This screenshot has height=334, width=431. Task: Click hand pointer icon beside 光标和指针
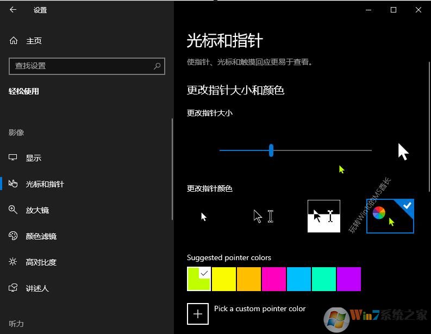coord(13,184)
